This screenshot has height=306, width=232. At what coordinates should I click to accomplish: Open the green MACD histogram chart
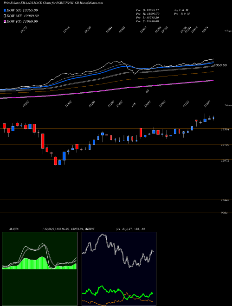pos(39,269)
